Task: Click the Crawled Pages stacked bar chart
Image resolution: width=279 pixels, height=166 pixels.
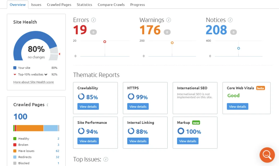Action: pos(36,128)
